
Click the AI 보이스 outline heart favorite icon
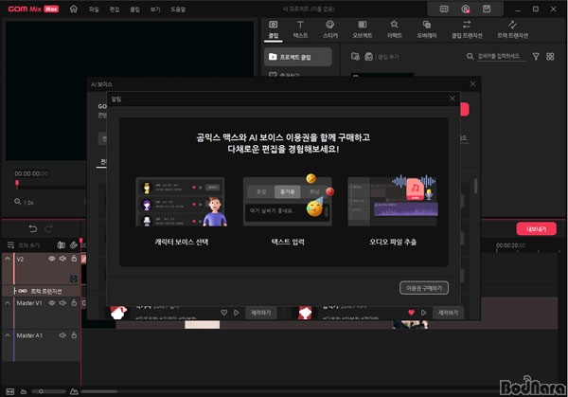(x=223, y=313)
